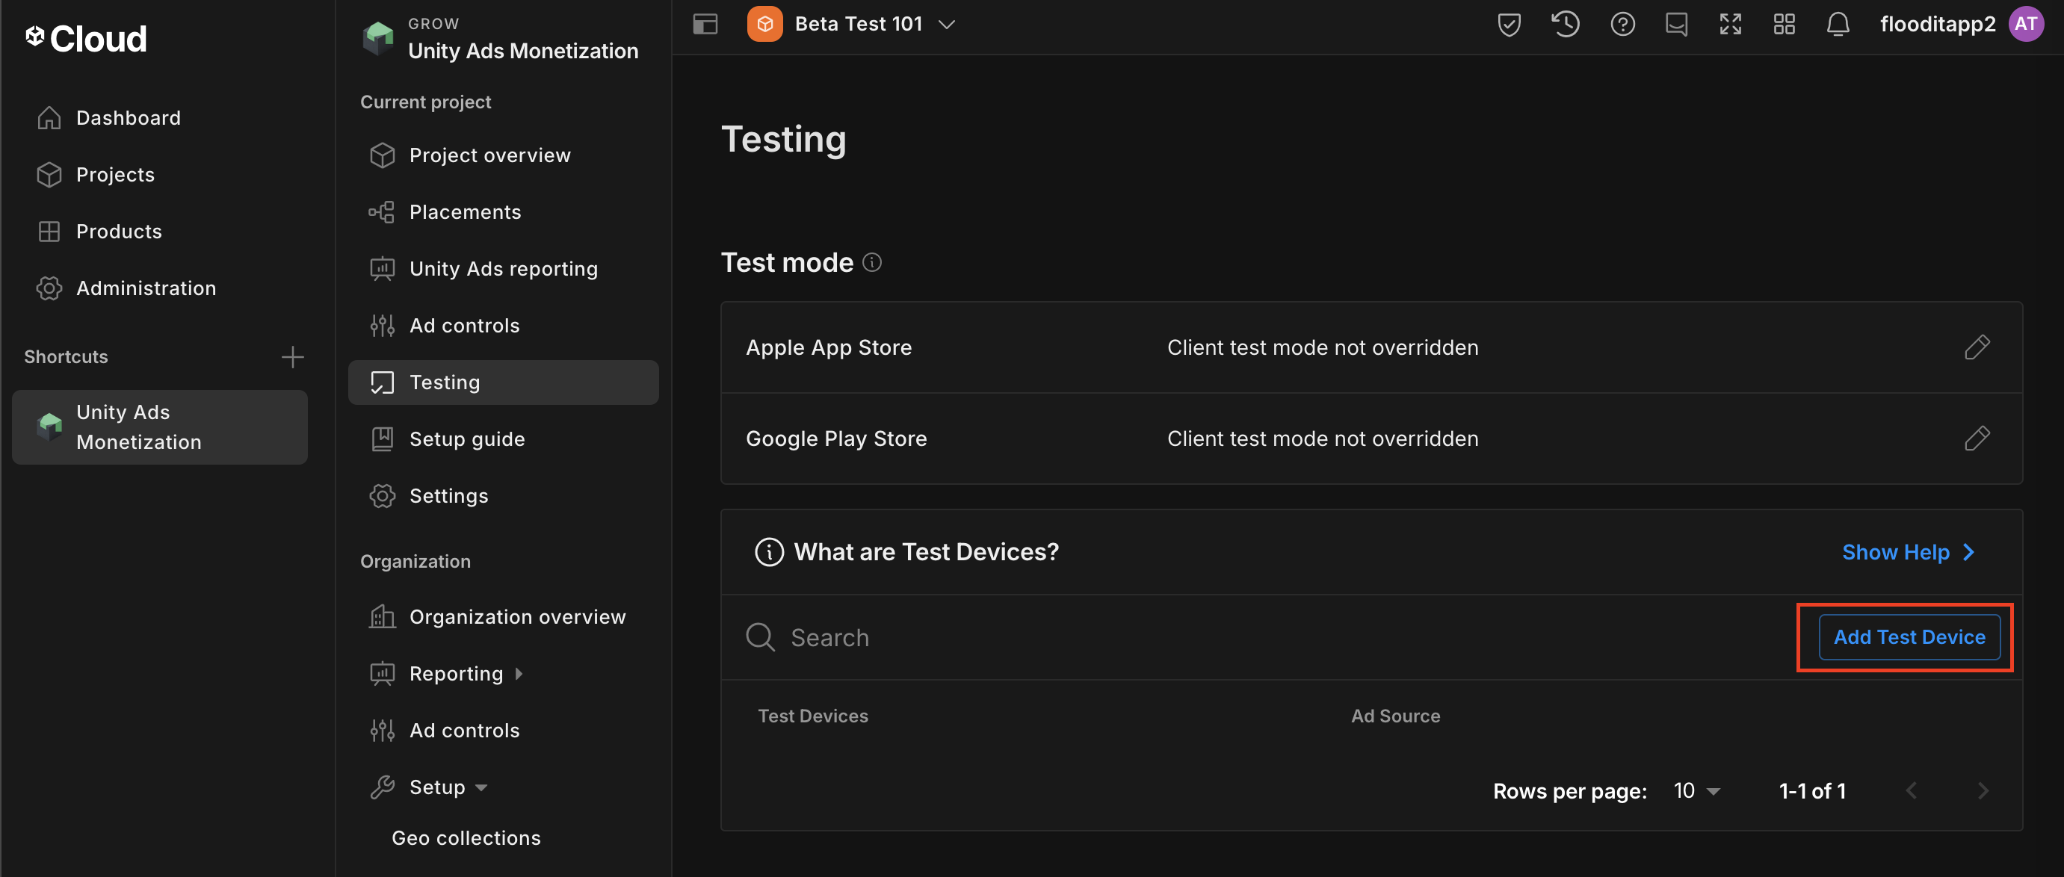2064x877 pixels.
Task: Click the notifications bell icon
Action: pyautogui.click(x=1838, y=24)
